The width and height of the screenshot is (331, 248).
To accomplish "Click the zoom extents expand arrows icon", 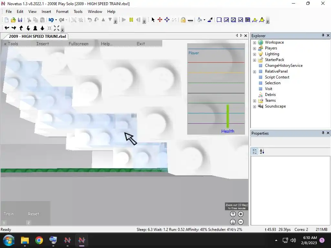I will [x=57, y=28].
